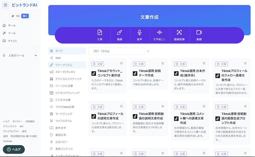Viewport: 255px width, 157px height.
Task: Open the アフィリエイト footer link
Action: click(10, 126)
